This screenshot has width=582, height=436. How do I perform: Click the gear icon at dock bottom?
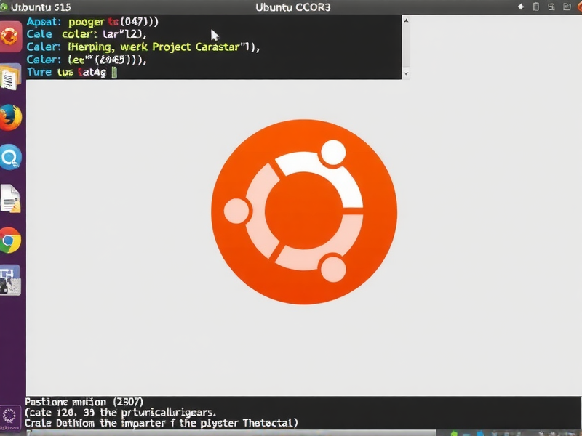click(x=9, y=416)
